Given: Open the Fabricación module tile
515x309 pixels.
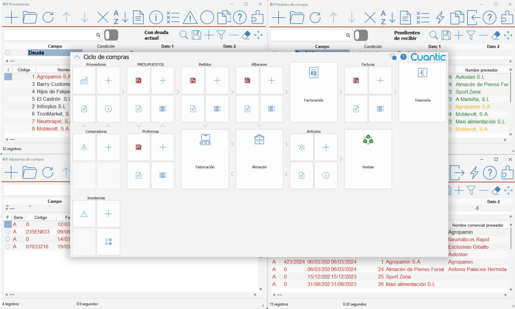Looking at the screenshot, I should (205, 159).
